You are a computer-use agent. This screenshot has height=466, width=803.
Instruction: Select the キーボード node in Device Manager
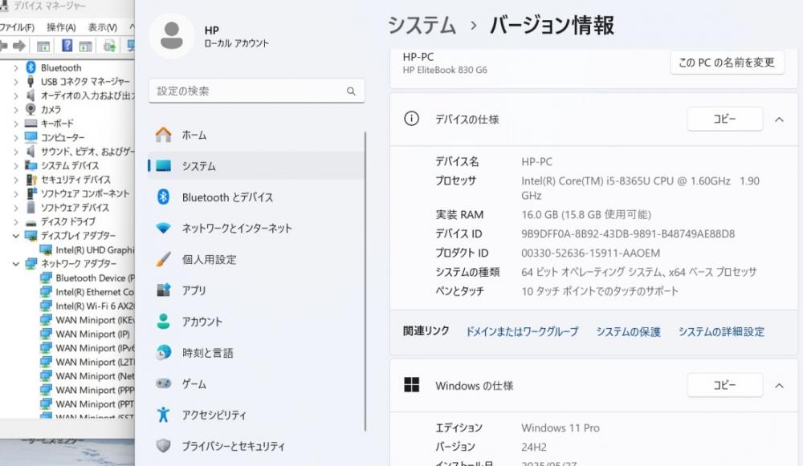[x=57, y=124]
